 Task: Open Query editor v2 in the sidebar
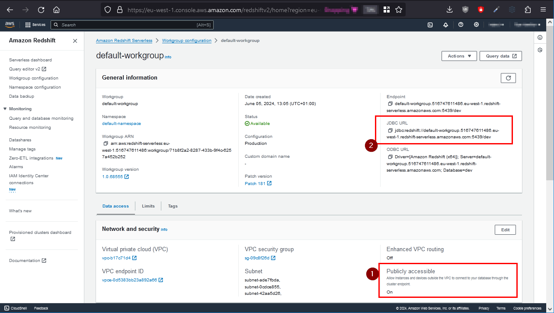[28, 69]
